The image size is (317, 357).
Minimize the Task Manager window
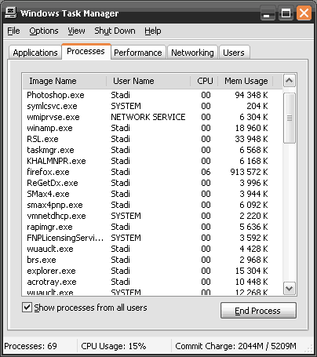(x=268, y=13)
